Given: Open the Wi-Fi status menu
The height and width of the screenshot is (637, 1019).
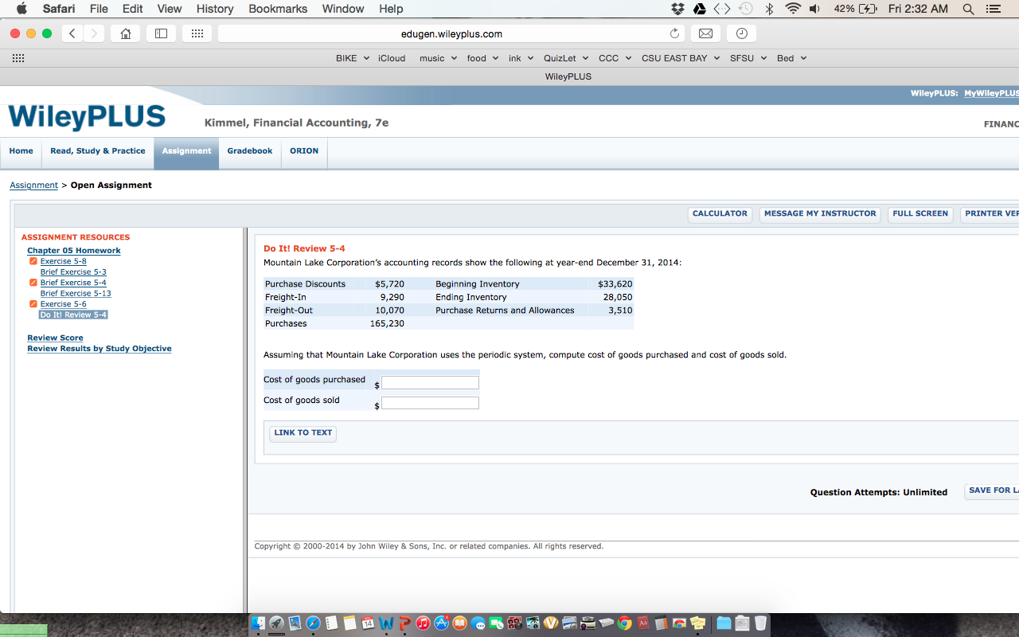Looking at the screenshot, I should click(x=792, y=9).
